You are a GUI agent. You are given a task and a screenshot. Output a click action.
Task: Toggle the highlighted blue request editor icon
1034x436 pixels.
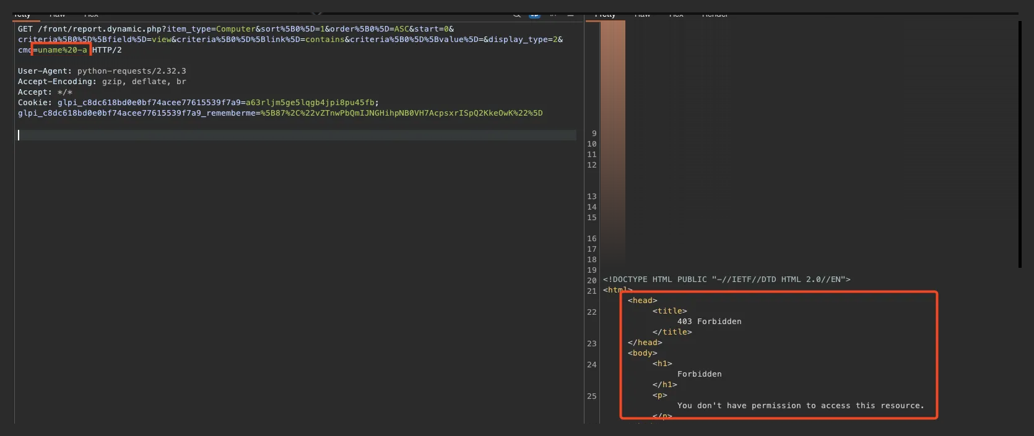point(534,15)
